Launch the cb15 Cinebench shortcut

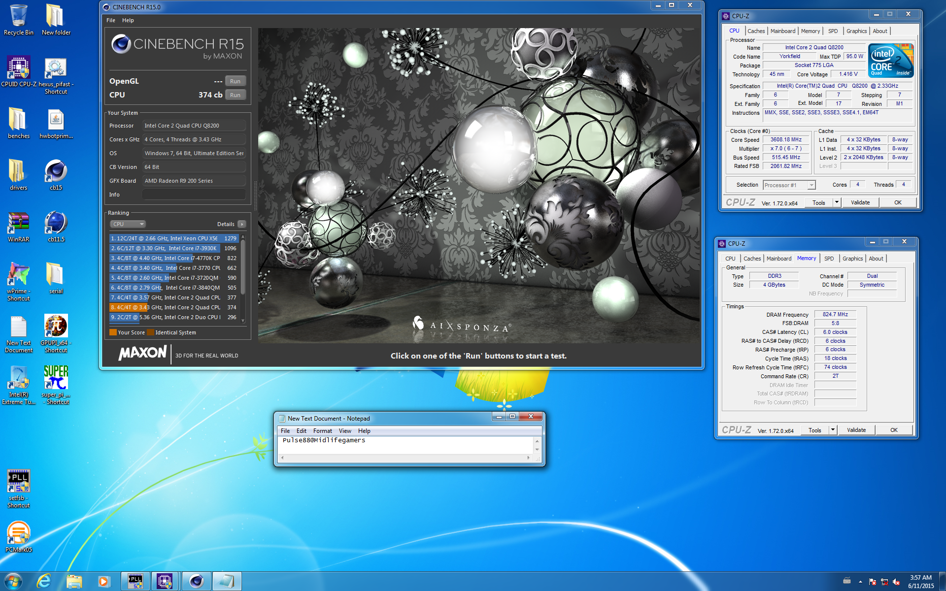56,175
